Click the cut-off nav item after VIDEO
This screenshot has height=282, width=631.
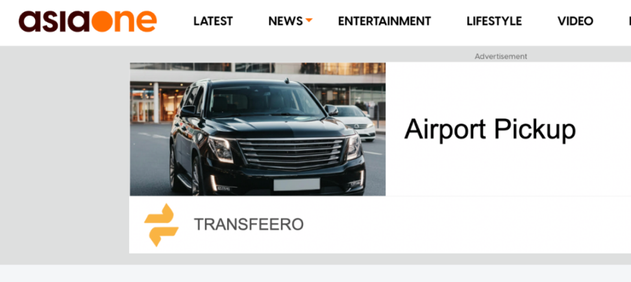pyautogui.click(x=629, y=21)
